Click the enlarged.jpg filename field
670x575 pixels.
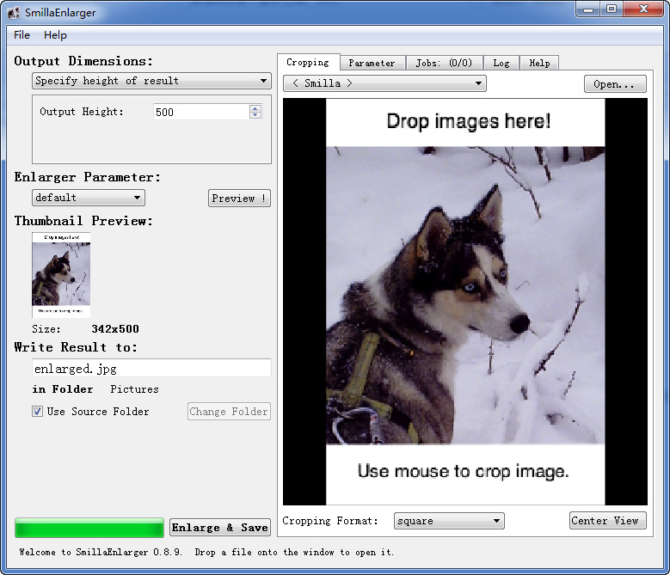coord(151,368)
